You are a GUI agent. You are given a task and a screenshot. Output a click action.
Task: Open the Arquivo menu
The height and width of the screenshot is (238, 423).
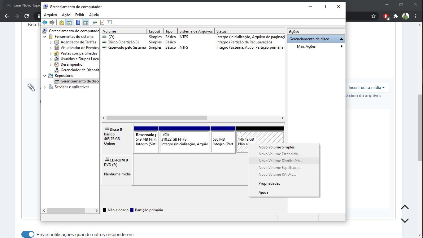click(50, 15)
